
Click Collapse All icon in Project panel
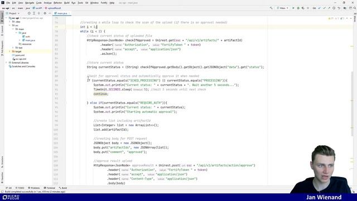pyautogui.click(x=39, y=13)
